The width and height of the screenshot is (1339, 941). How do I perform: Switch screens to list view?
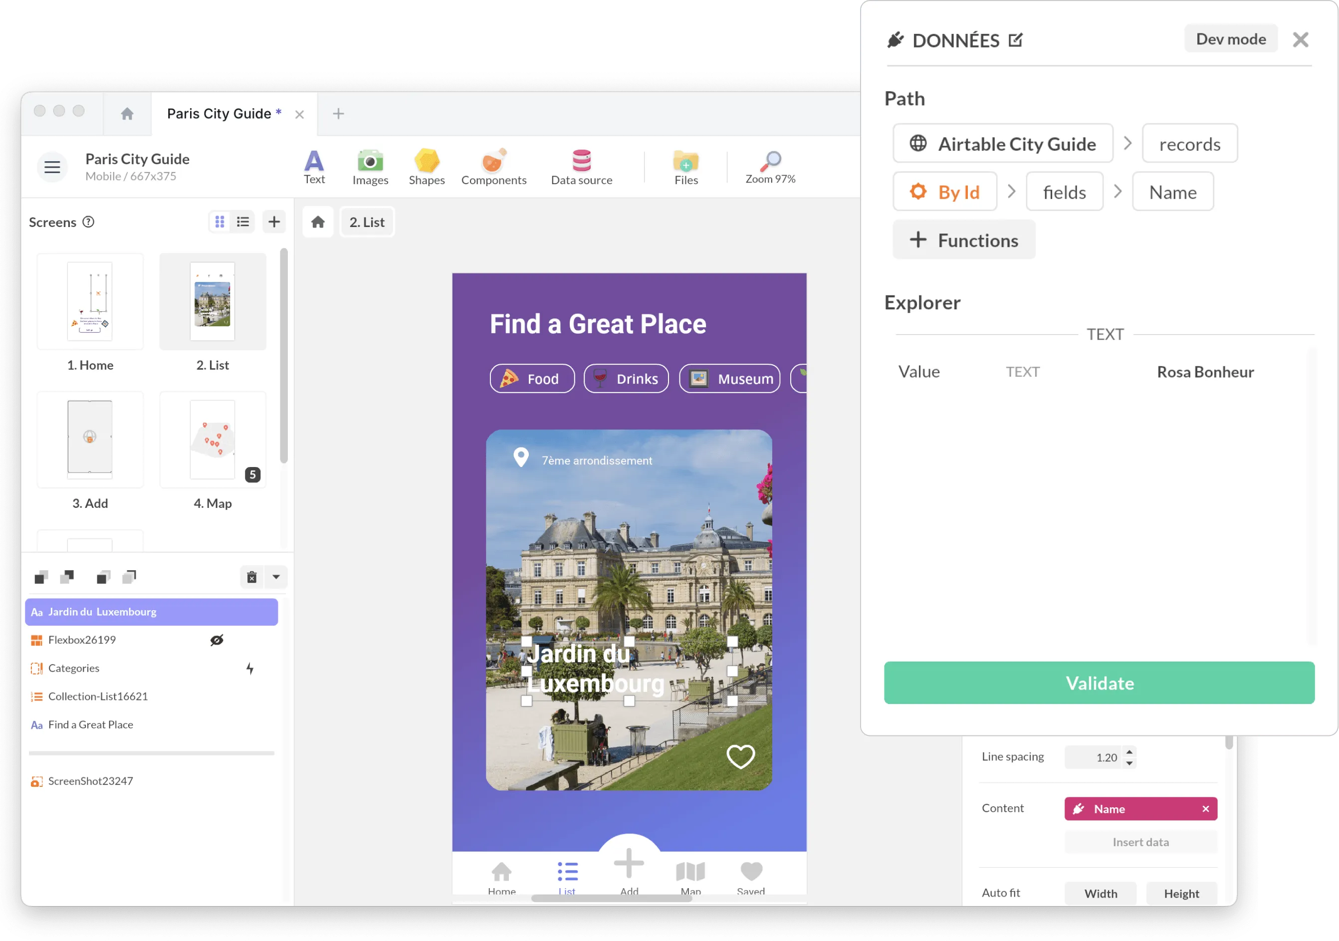click(x=242, y=222)
